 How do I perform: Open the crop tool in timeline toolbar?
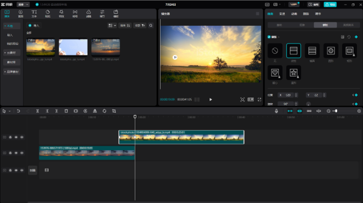pyautogui.click(x=114, y=111)
